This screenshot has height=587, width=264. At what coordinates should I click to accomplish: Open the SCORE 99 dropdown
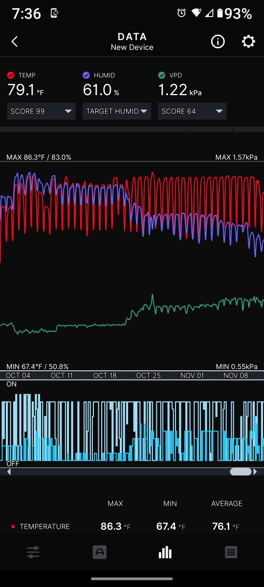pos(41,111)
